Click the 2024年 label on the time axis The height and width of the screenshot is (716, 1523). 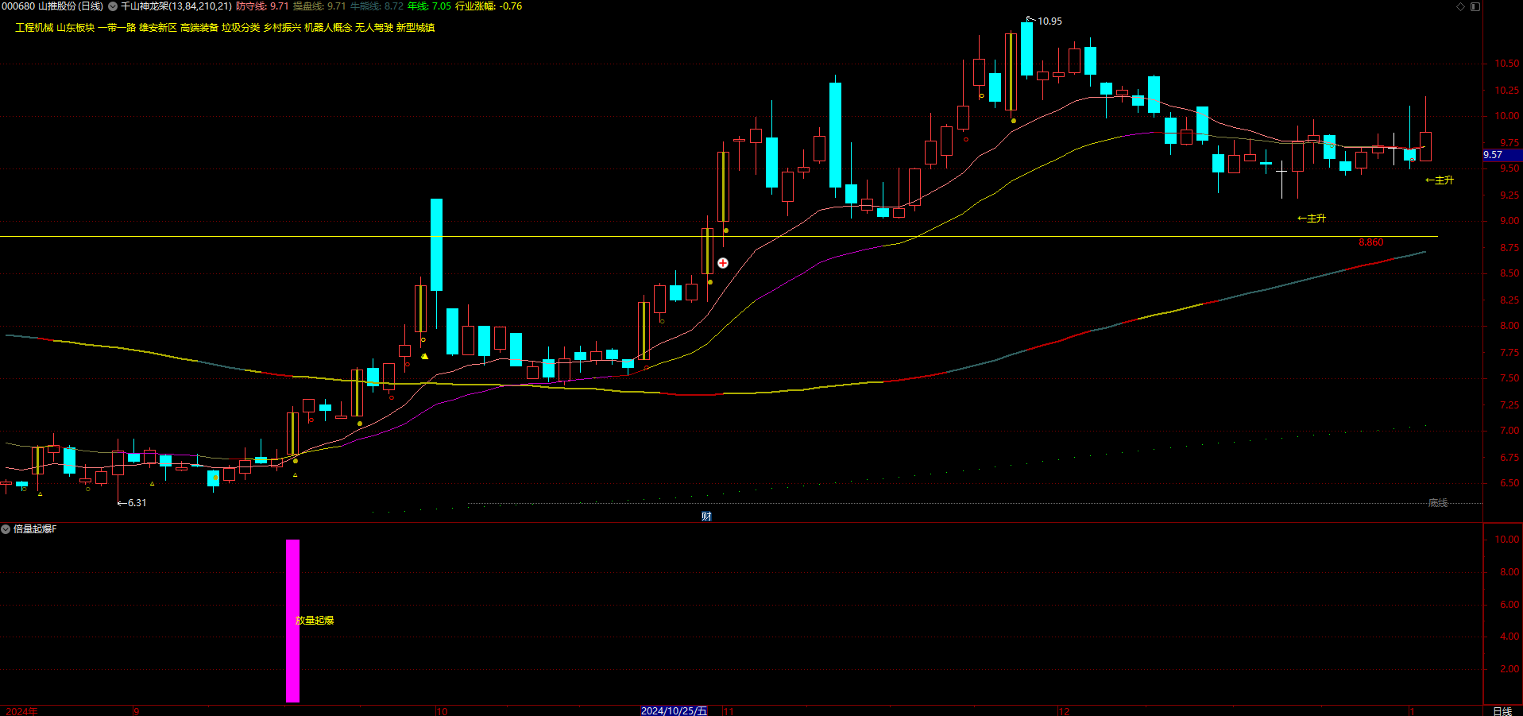point(21,711)
